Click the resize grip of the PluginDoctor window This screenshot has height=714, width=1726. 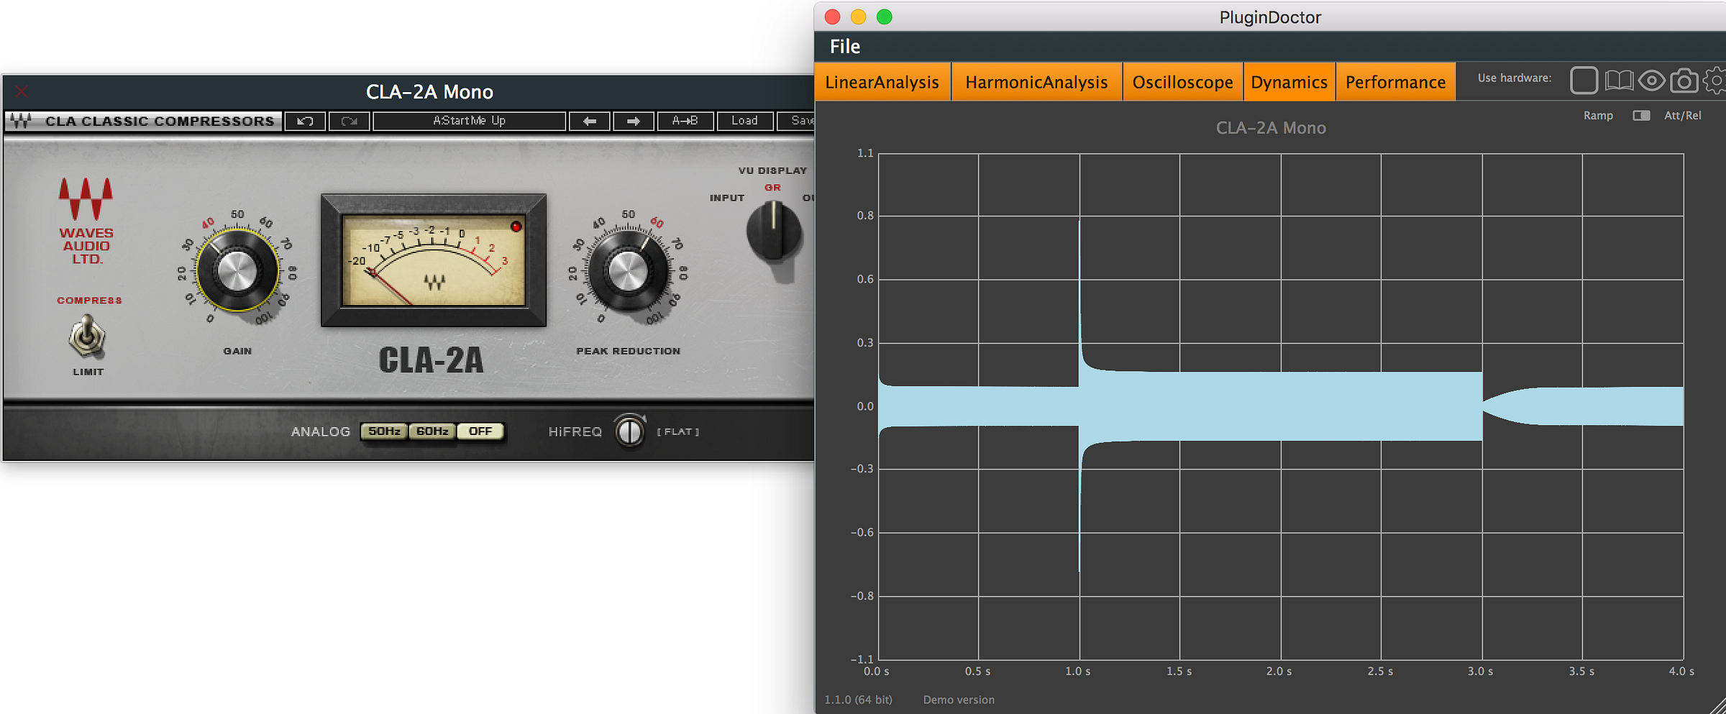click(1716, 705)
